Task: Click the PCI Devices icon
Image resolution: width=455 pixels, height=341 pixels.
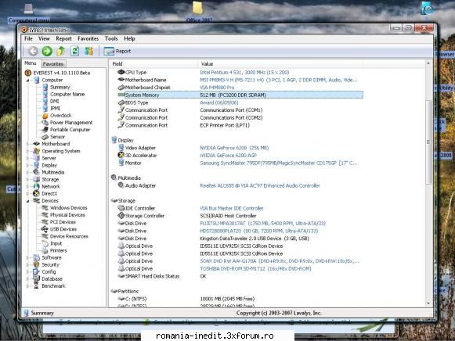Action: point(45,222)
